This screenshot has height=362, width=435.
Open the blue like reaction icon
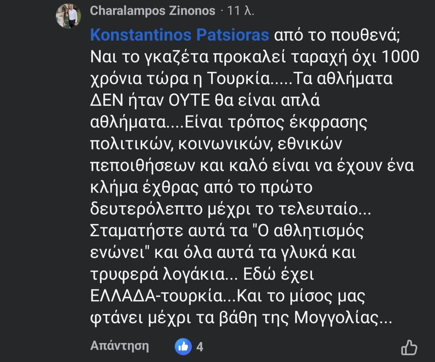click(x=183, y=346)
